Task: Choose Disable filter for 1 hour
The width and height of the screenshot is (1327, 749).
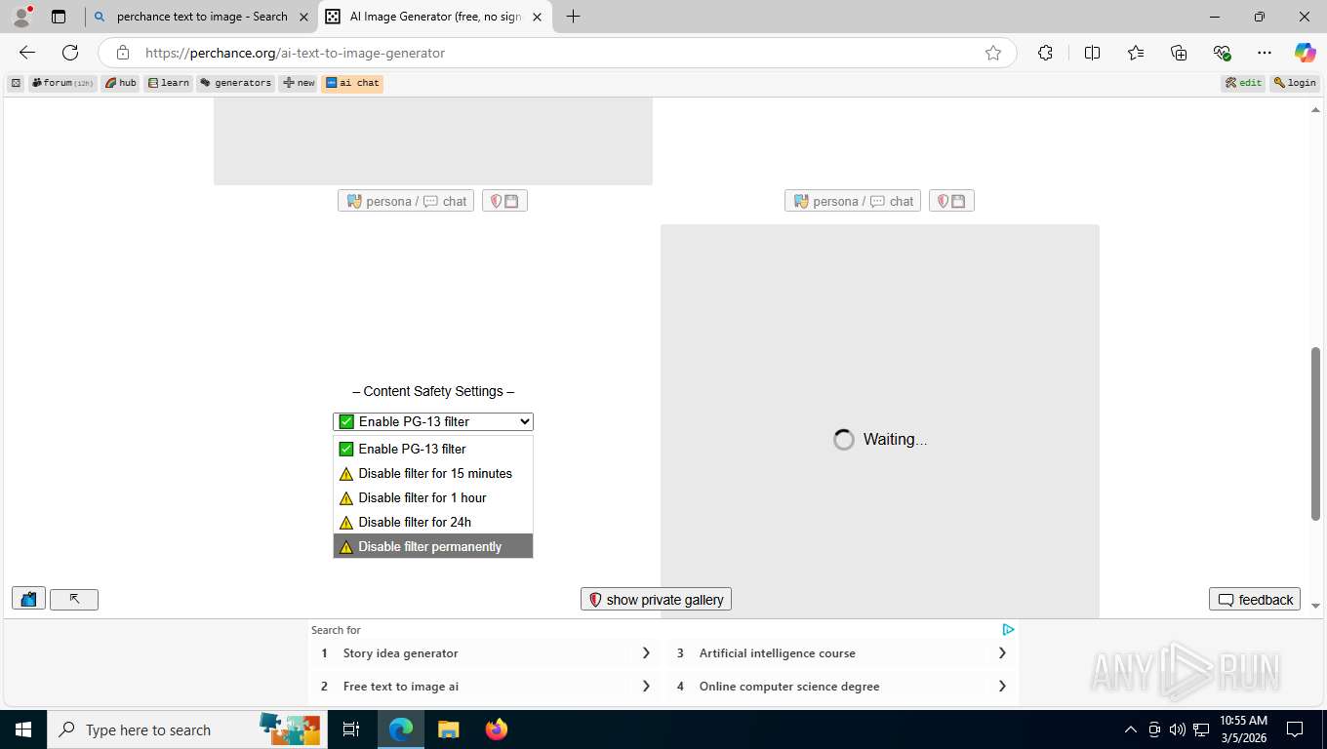Action: coord(433,497)
